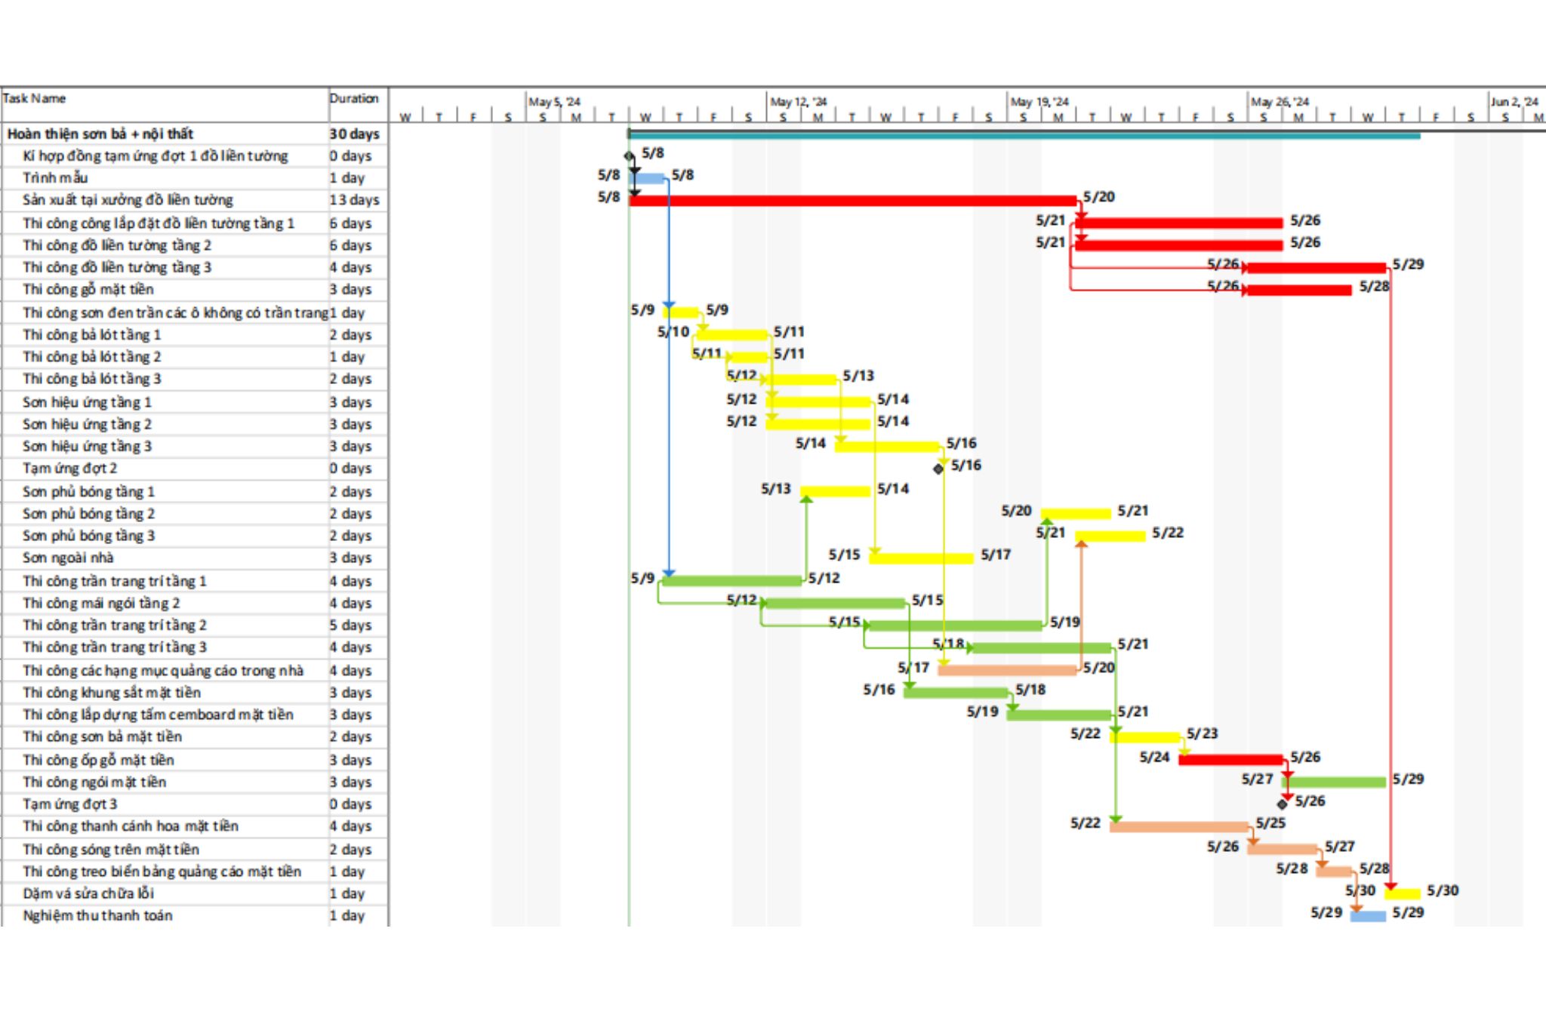Viewport: 1546px width, 1030px height.
Task: Select task 'Thi công đồ liền tường tầng 2'
Action: click(x=117, y=245)
